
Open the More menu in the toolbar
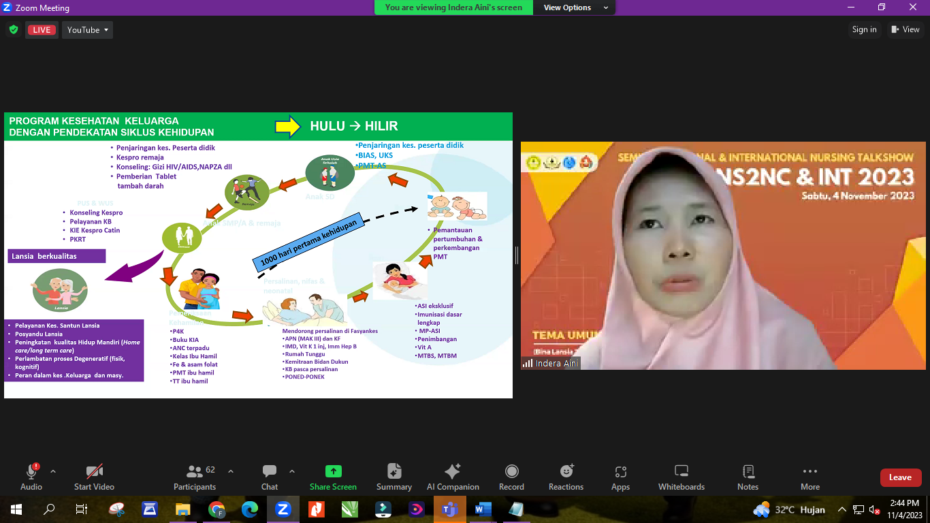809,477
